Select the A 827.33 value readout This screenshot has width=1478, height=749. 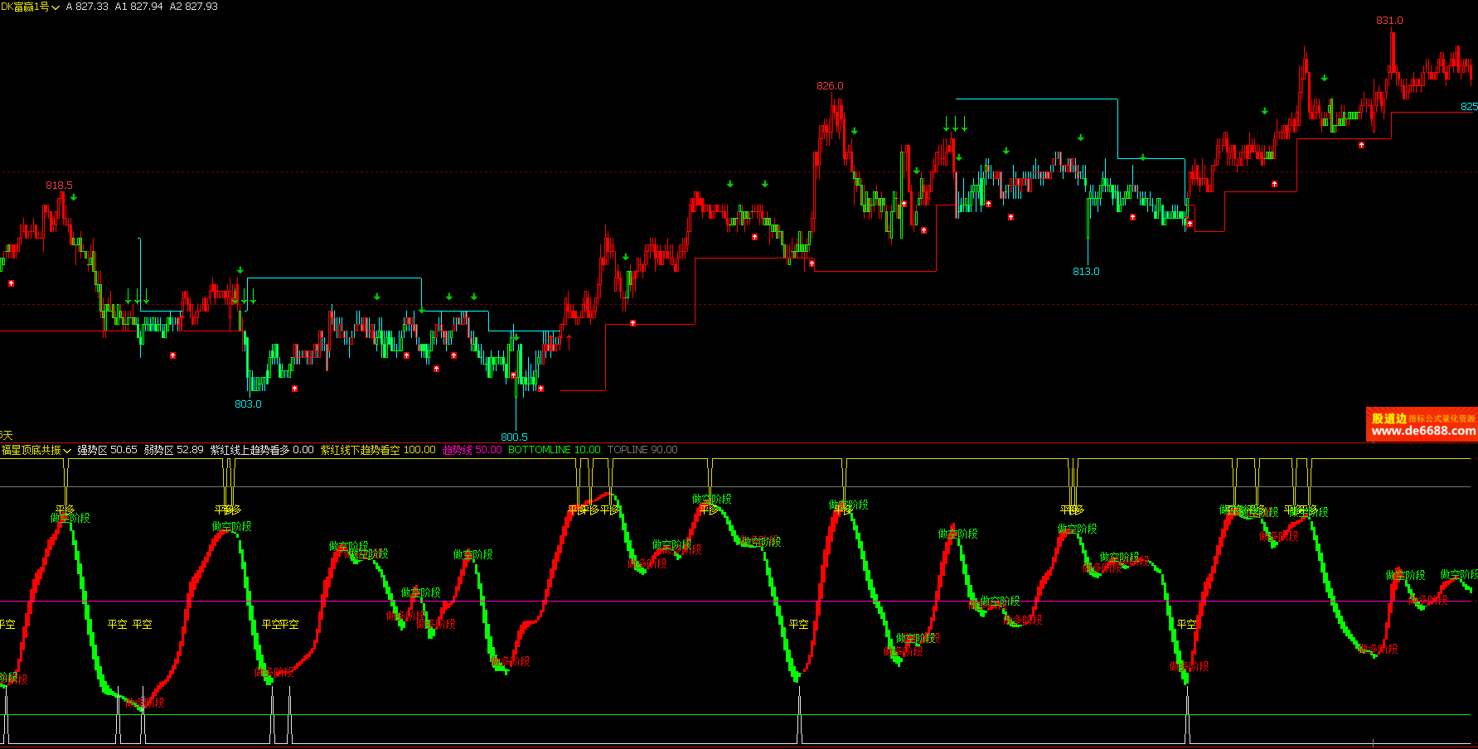(x=87, y=7)
